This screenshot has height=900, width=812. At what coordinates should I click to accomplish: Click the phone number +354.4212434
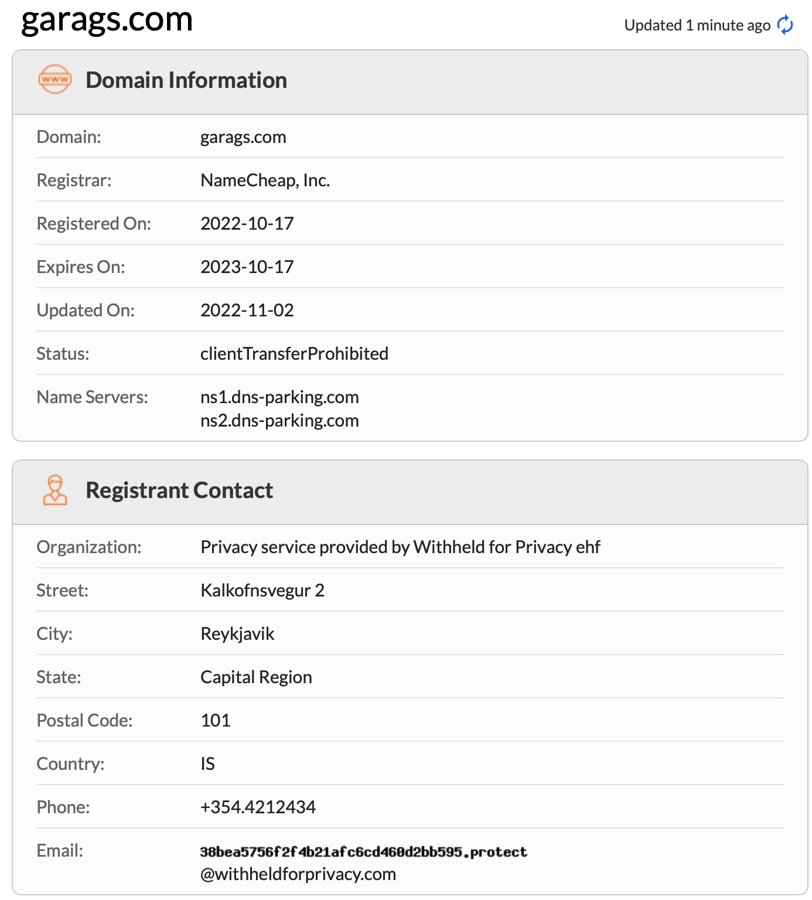coord(258,807)
